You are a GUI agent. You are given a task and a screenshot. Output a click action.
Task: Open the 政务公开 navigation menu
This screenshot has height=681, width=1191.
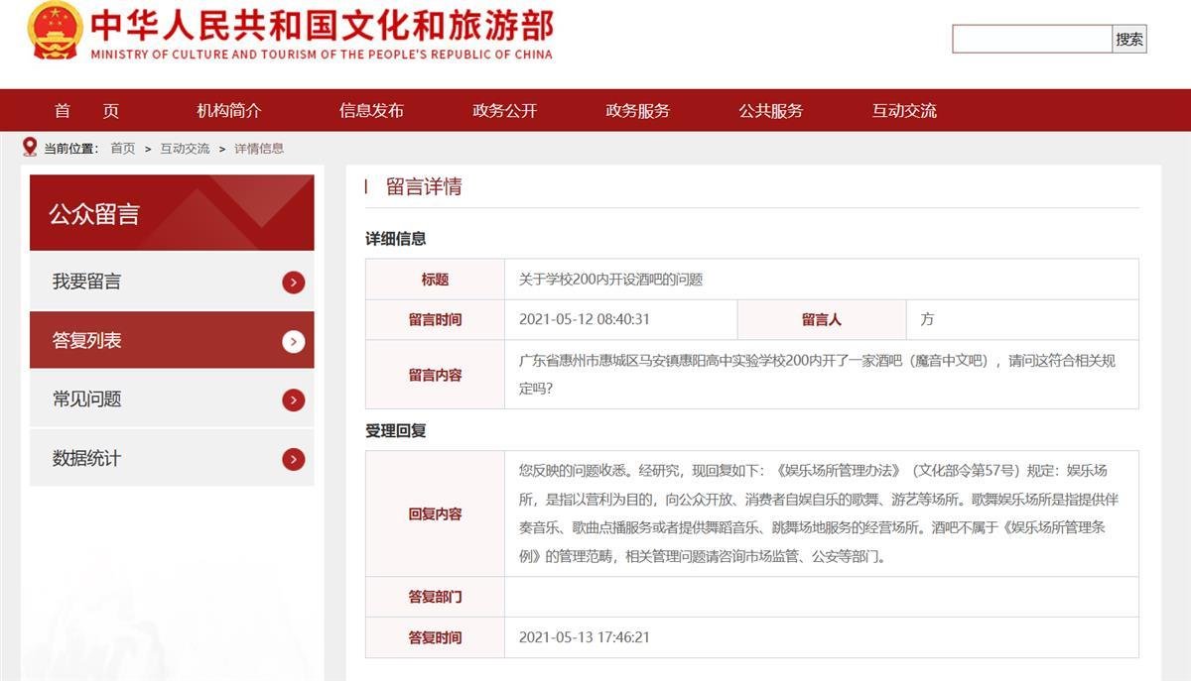[502, 111]
